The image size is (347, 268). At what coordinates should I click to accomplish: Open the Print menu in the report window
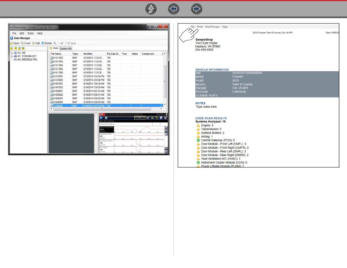click(199, 27)
